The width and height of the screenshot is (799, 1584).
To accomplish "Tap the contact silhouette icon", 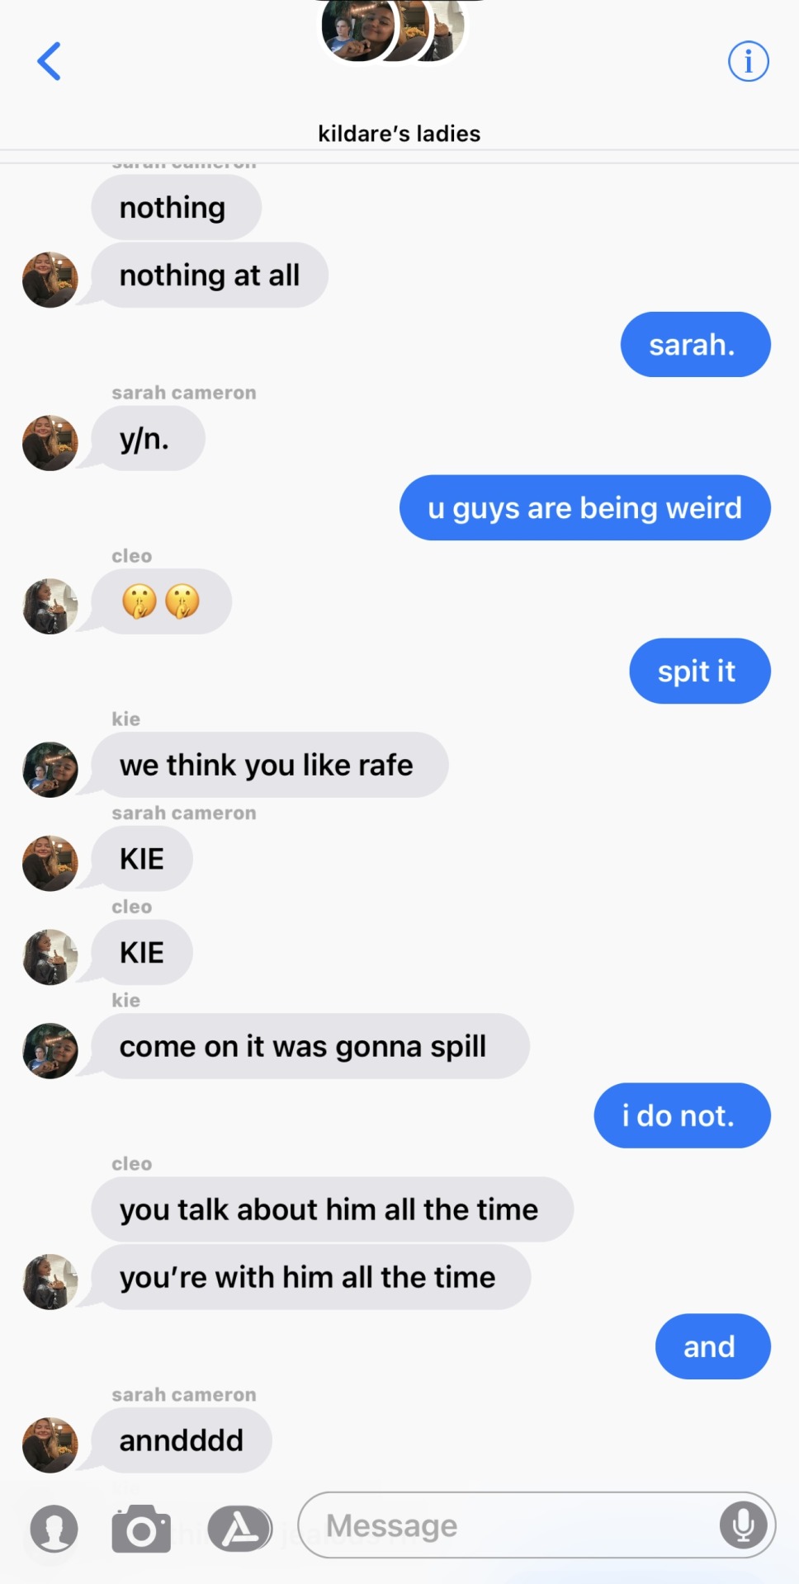I will pos(54,1529).
